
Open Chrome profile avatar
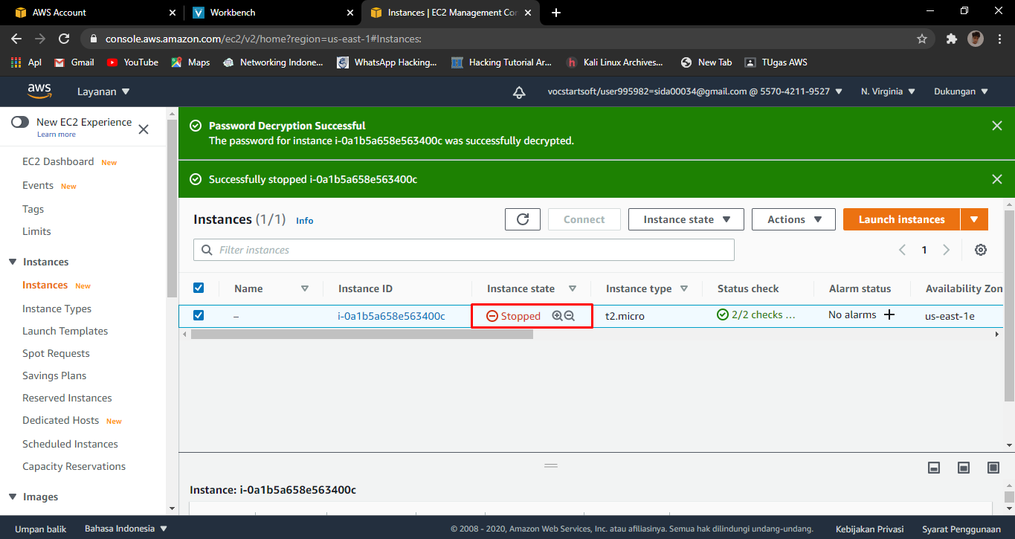(976, 39)
